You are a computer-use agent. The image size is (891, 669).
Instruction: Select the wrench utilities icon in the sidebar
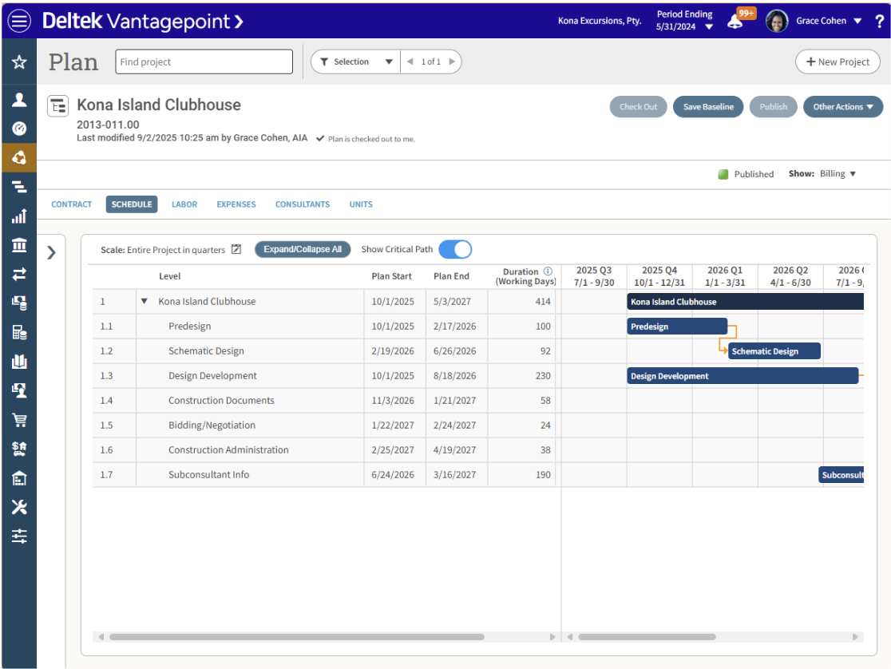(x=18, y=506)
